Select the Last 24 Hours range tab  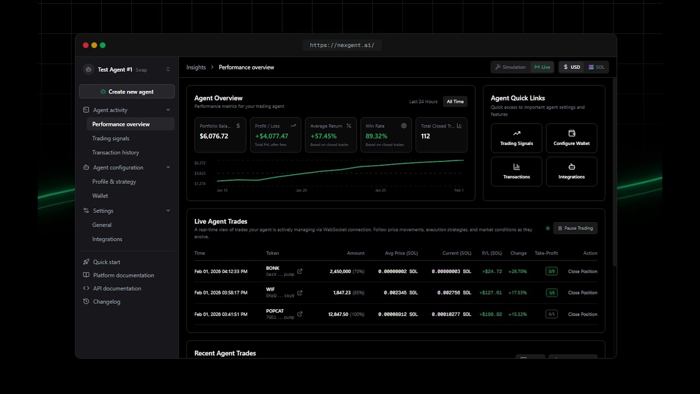(423, 102)
